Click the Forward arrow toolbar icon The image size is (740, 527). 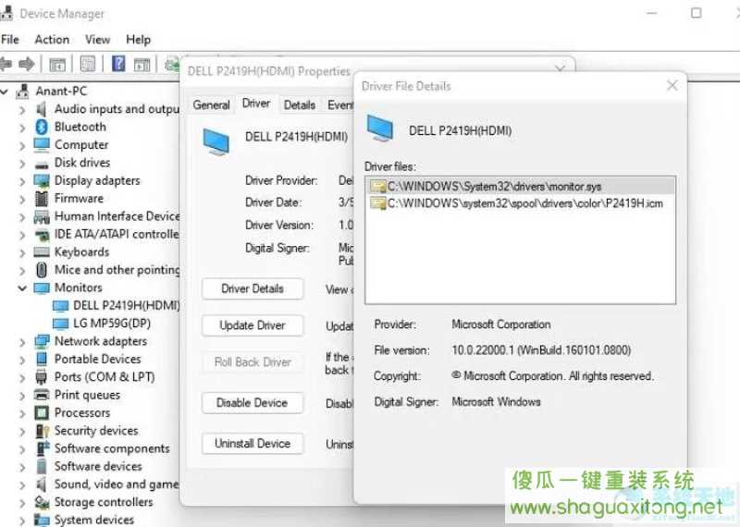point(27,64)
